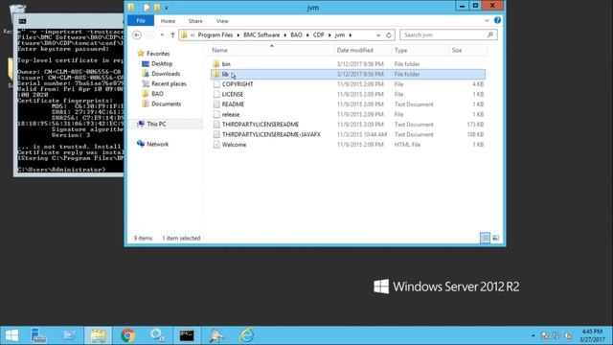Image resolution: width=613 pixels, height=345 pixels.
Task: Switch to Command Prompt taskbar icon
Action: (x=187, y=335)
